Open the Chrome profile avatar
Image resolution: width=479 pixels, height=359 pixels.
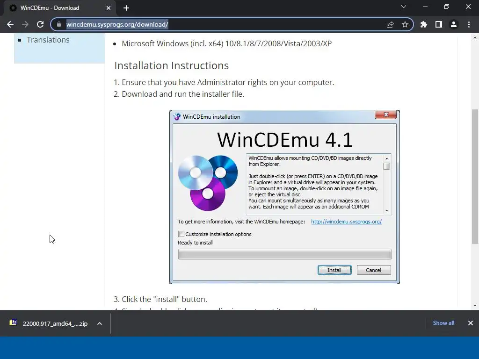point(454,24)
